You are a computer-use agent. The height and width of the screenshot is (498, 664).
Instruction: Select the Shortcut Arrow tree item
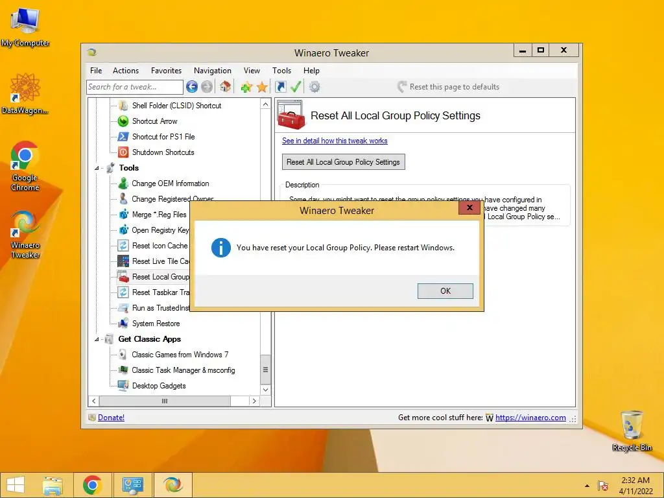click(x=154, y=121)
